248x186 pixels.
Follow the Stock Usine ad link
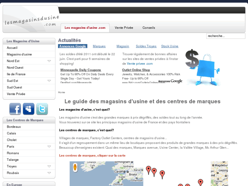pyautogui.click(x=170, y=46)
